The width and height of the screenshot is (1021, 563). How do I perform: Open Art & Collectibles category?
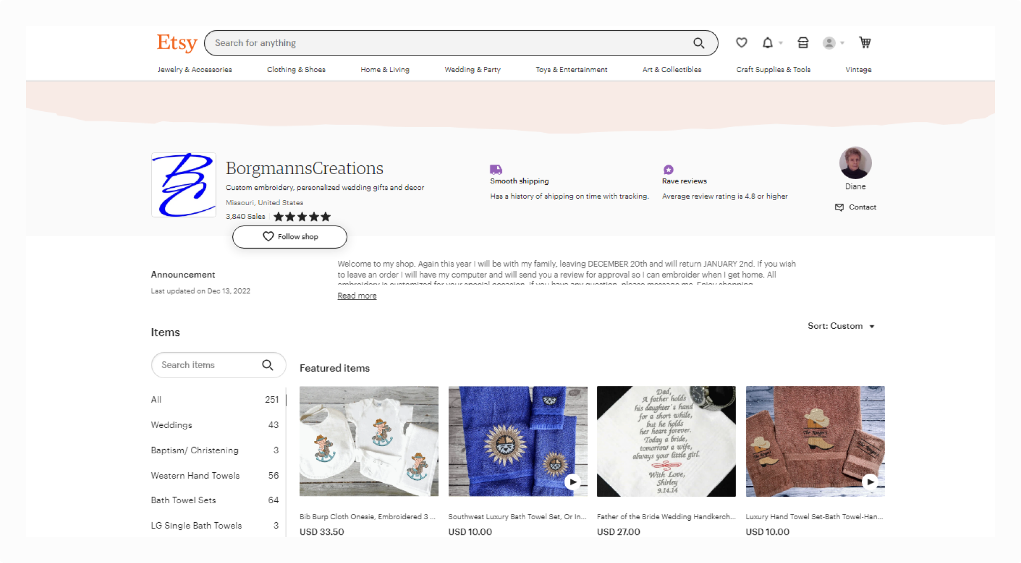[x=672, y=69]
